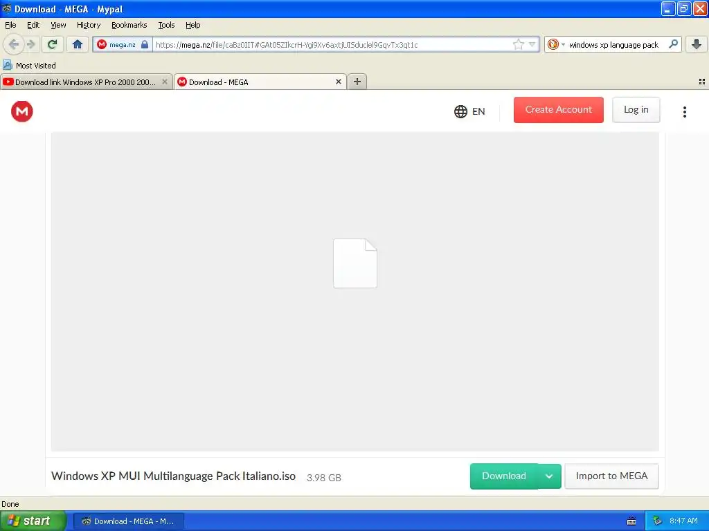
Task: Open the View menu
Action: 58,25
